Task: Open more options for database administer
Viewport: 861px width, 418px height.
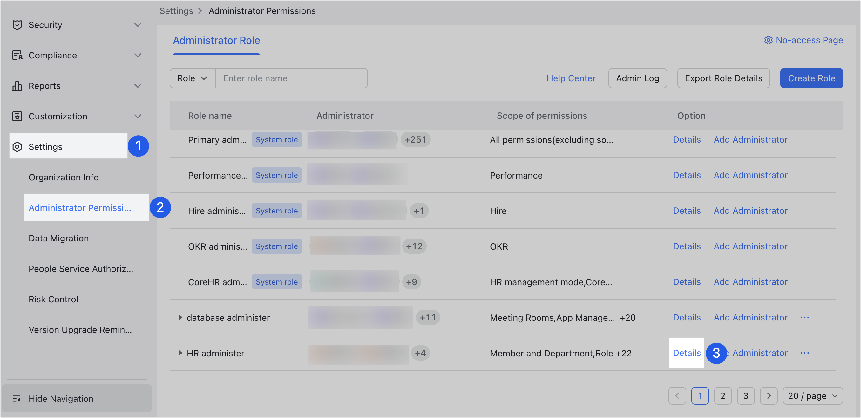Action: 804,317
